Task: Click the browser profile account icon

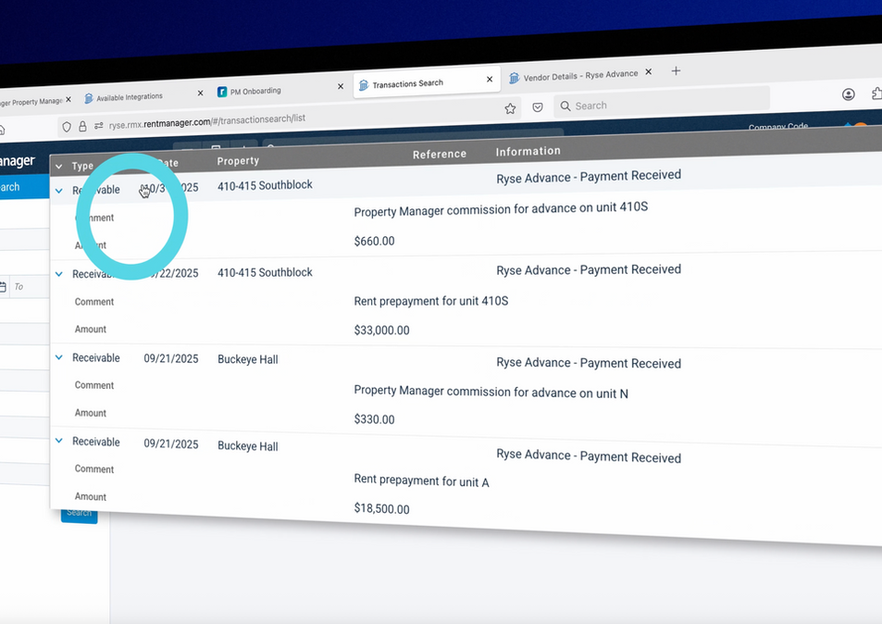Action: point(848,94)
